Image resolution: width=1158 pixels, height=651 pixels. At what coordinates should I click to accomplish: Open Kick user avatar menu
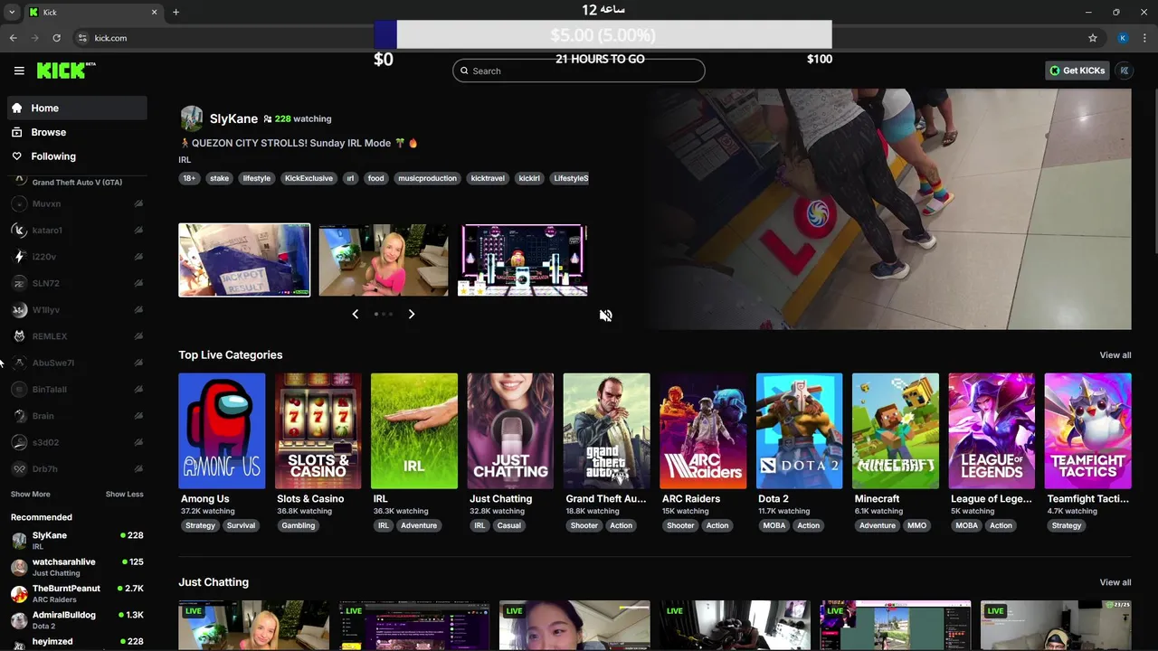[1125, 71]
